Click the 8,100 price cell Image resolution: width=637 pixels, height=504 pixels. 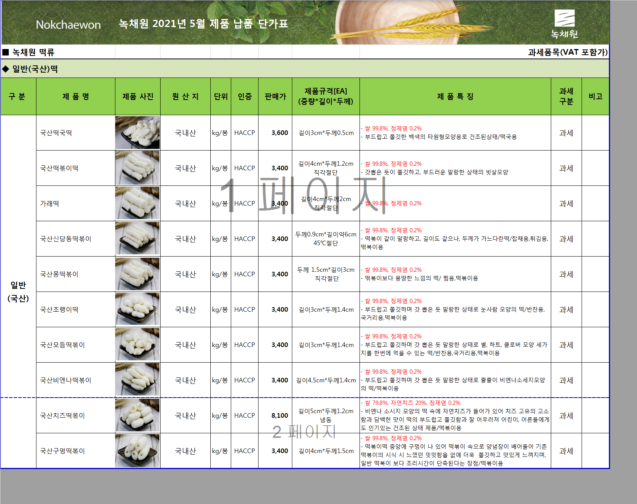(275, 415)
